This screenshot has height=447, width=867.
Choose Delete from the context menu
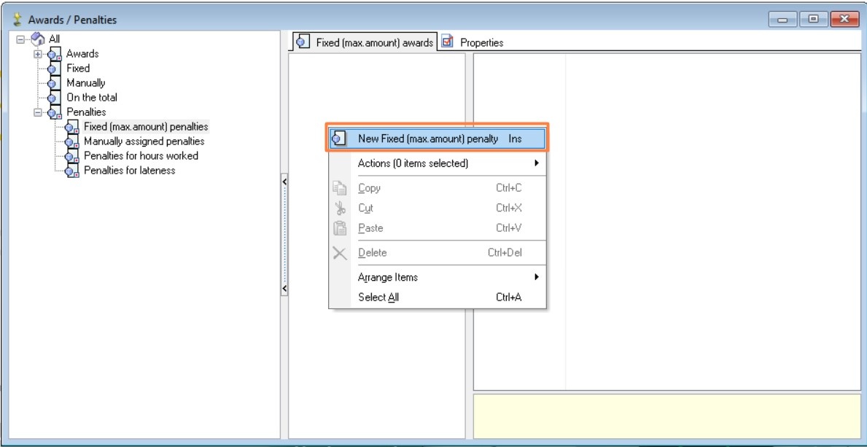438,253
